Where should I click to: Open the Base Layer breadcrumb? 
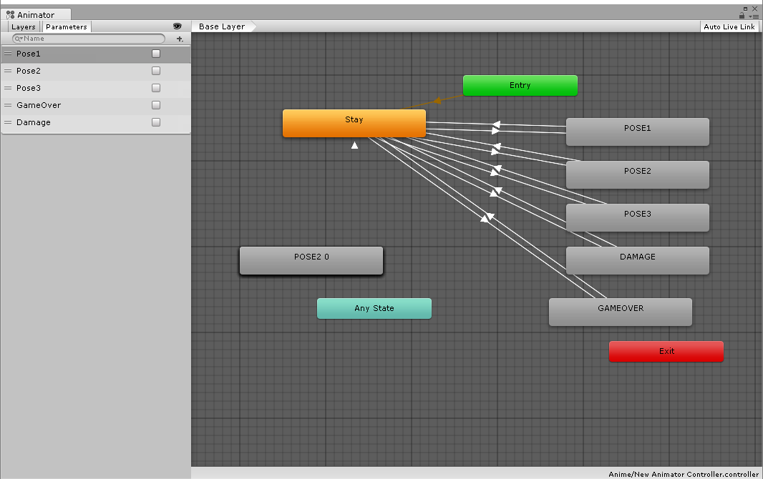[x=222, y=26]
